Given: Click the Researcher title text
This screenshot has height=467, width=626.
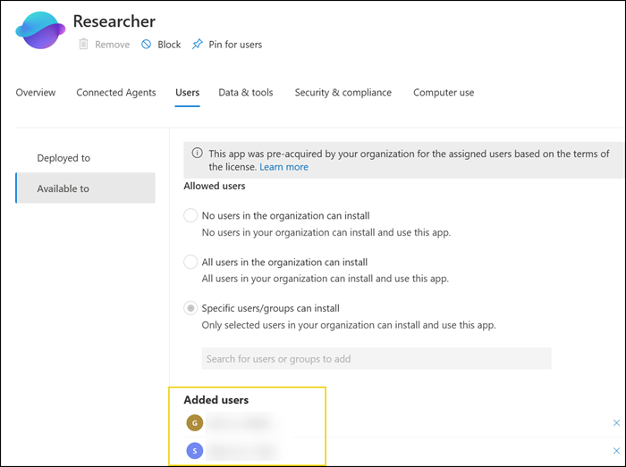Looking at the screenshot, I should tap(114, 21).
